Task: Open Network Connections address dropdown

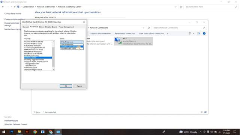Action: [143, 28]
